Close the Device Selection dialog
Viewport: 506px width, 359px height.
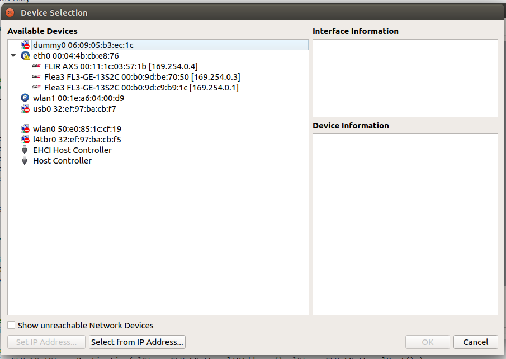point(10,12)
